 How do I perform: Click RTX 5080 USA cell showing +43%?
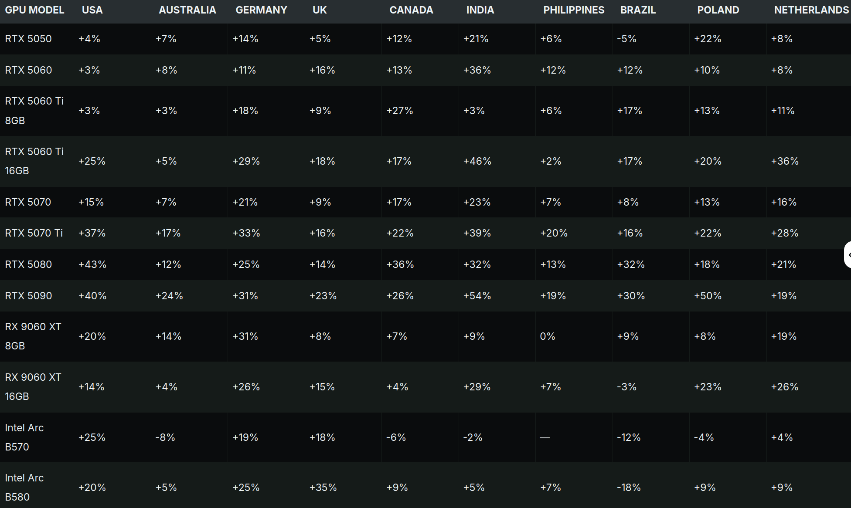pos(92,264)
